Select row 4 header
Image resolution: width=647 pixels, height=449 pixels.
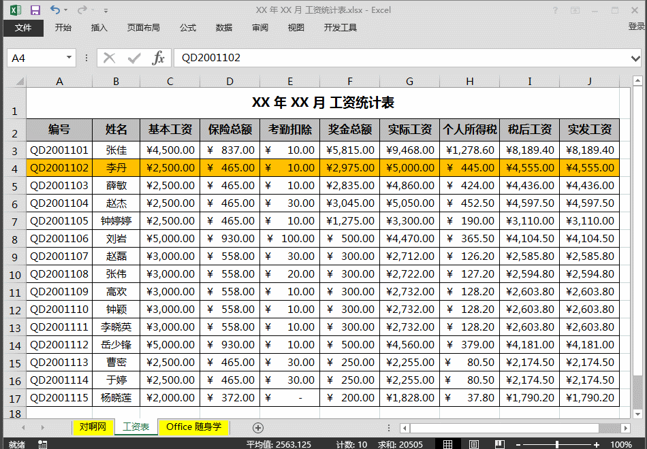tap(15, 169)
